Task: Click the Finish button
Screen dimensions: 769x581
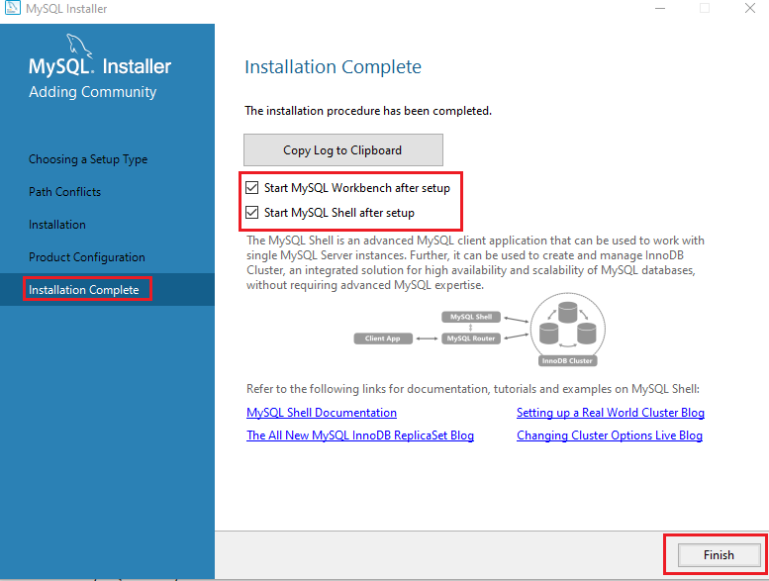Action: (x=719, y=554)
